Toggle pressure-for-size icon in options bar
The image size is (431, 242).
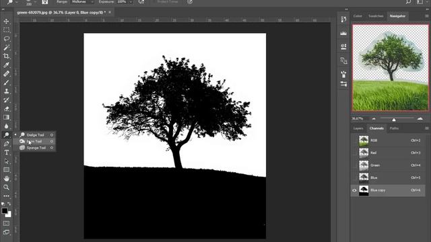(190, 2)
